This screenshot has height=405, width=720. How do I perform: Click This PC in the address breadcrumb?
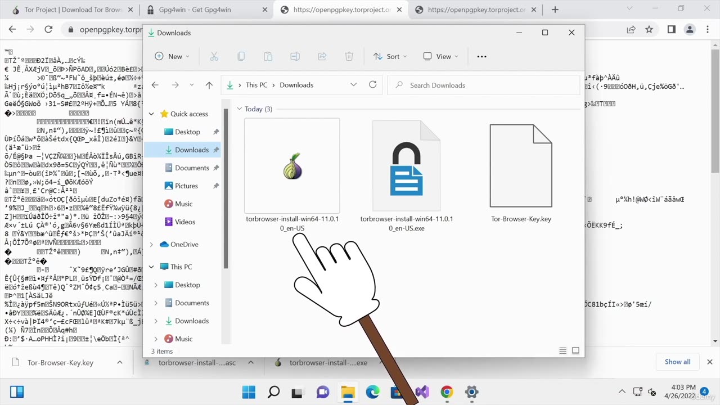tap(256, 85)
